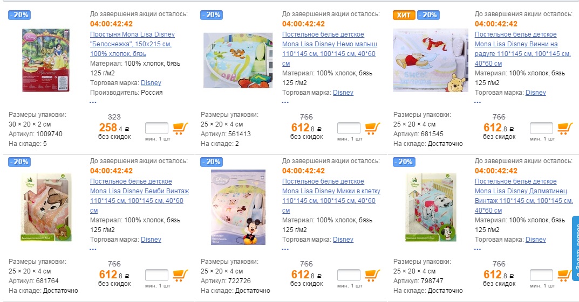
Task: Expand more details for Немо малыш bedding
Action: [285, 101]
